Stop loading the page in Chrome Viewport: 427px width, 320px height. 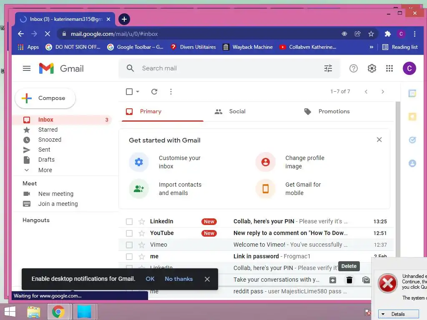click(x=48, y=34)
